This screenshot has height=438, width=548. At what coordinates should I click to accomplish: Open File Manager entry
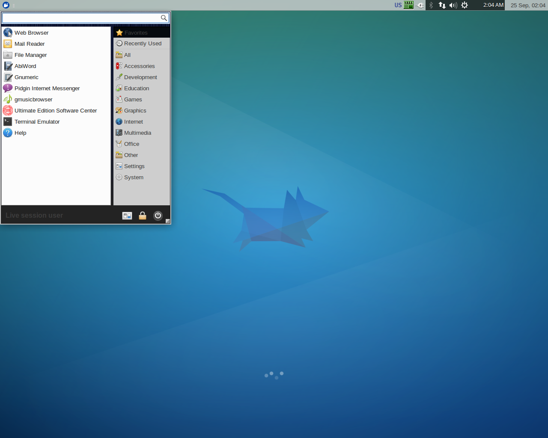tap(56, 55)
